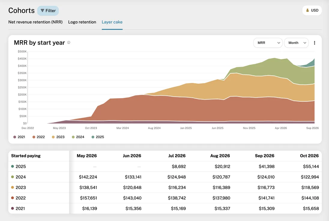Click the $118,569 cell

tap(310, 187)
